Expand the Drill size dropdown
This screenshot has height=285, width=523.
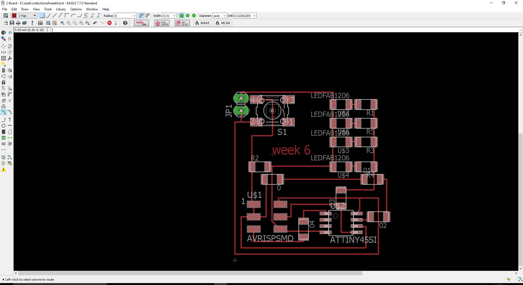pos(254,16)
